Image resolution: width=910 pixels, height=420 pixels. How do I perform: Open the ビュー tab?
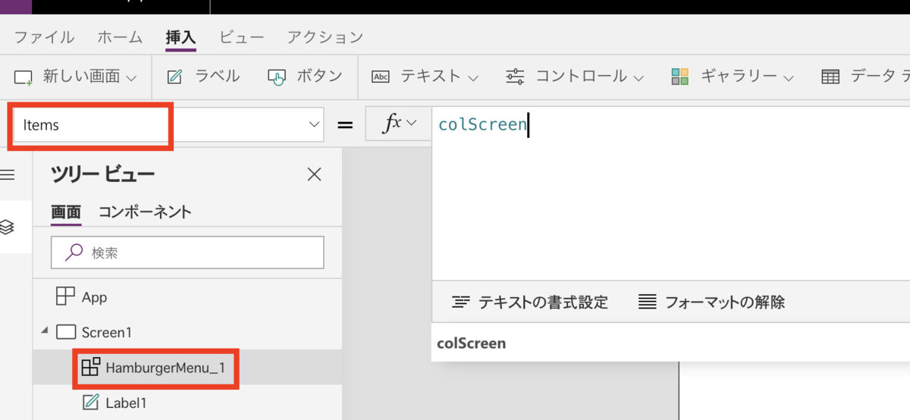241,37
